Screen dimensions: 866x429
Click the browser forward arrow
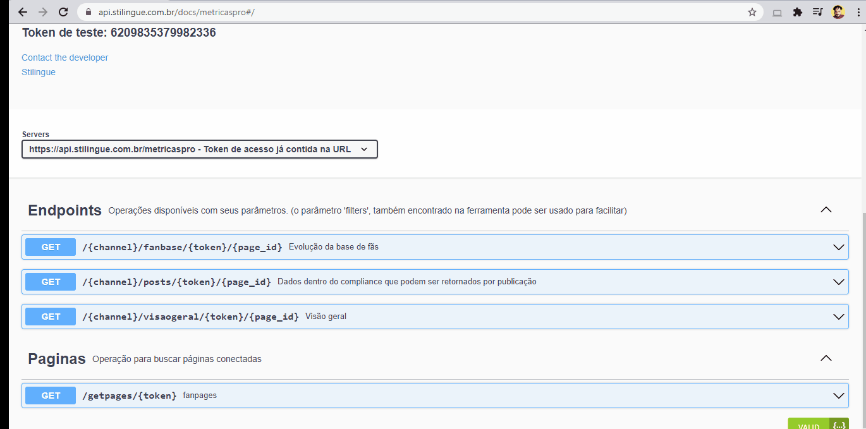43,12
